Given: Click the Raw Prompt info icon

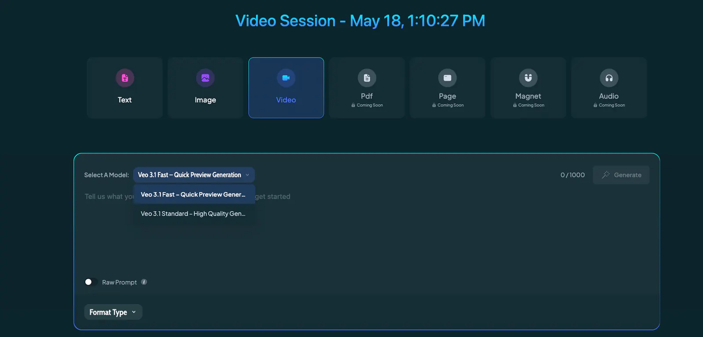Looking at the screenshot, I should [x=144, y=282].
